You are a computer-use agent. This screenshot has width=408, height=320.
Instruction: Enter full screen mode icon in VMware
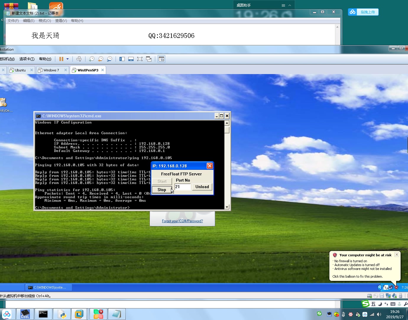tap(140, 59)
